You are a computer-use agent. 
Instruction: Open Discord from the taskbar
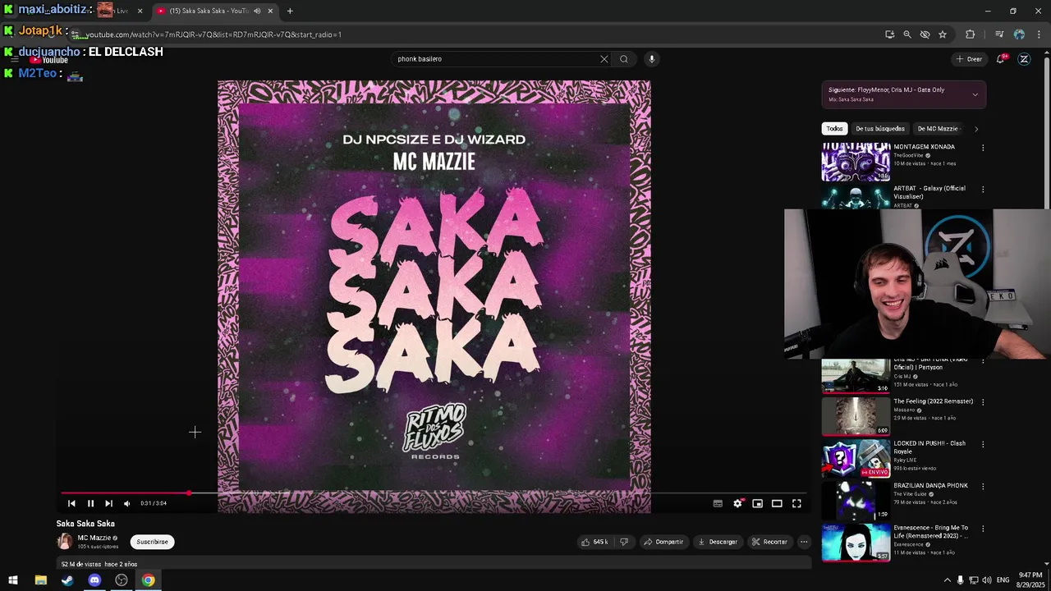coord(94,580)
